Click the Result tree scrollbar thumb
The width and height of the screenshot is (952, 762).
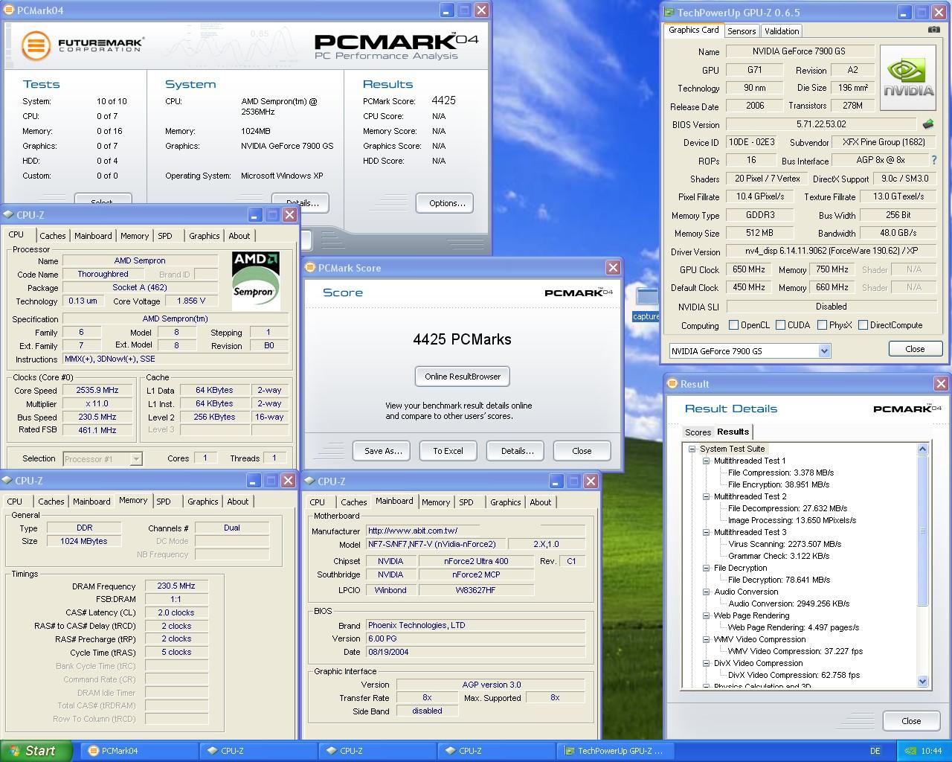pyautogui.click(x=923, y=531)
